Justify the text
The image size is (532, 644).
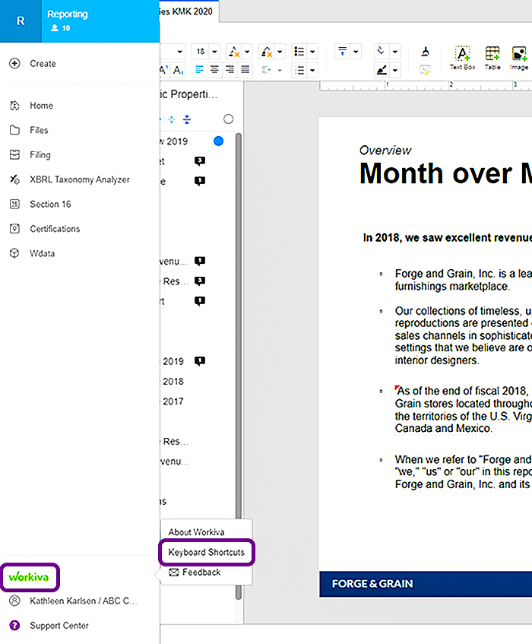click(x=245, y=69)
